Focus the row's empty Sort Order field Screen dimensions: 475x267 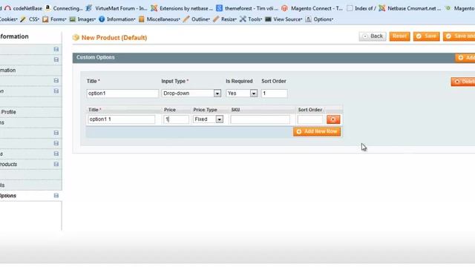click(x=310, y=119)
